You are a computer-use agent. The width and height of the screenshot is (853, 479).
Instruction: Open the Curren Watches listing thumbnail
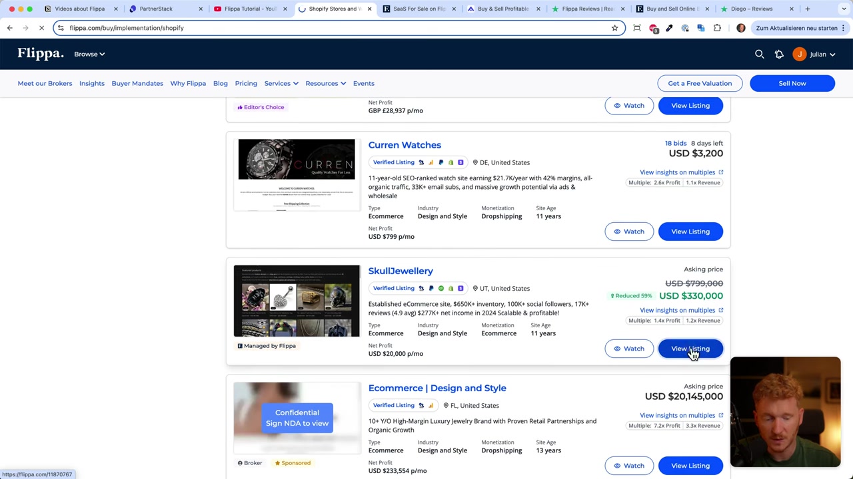pos(297,174)
